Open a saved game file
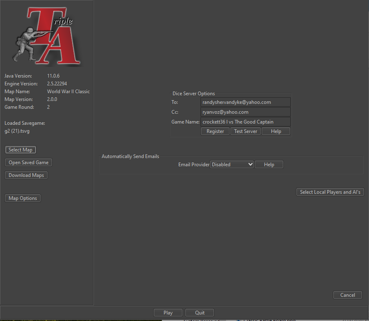Viewport: 369px width, 321px height. [x=28, y=163]
